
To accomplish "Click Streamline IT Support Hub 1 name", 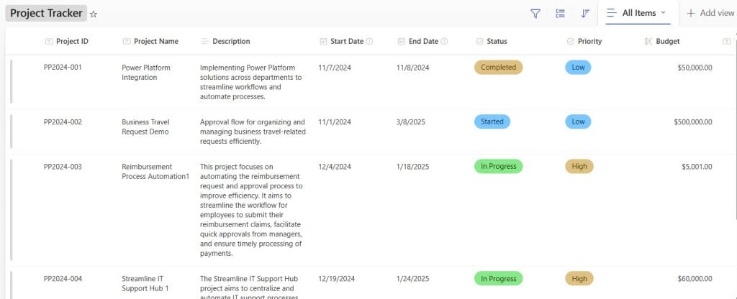I will pyautogui.click(x=145, y=283).
